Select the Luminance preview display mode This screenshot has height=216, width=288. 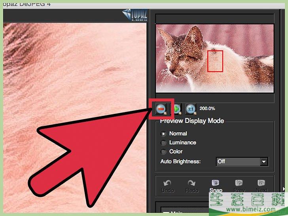click(x=163, y=143)
